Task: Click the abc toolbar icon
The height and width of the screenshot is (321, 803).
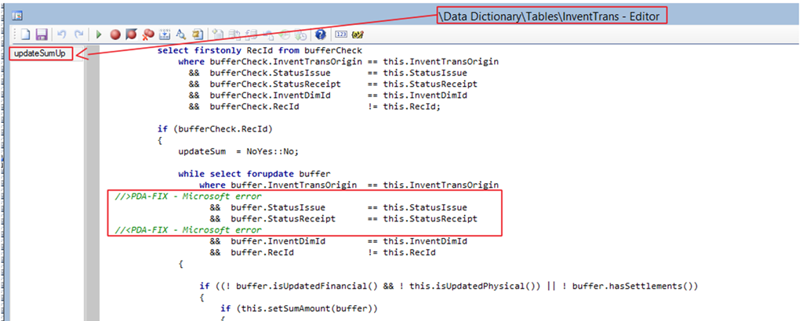Action: [358, 34]
